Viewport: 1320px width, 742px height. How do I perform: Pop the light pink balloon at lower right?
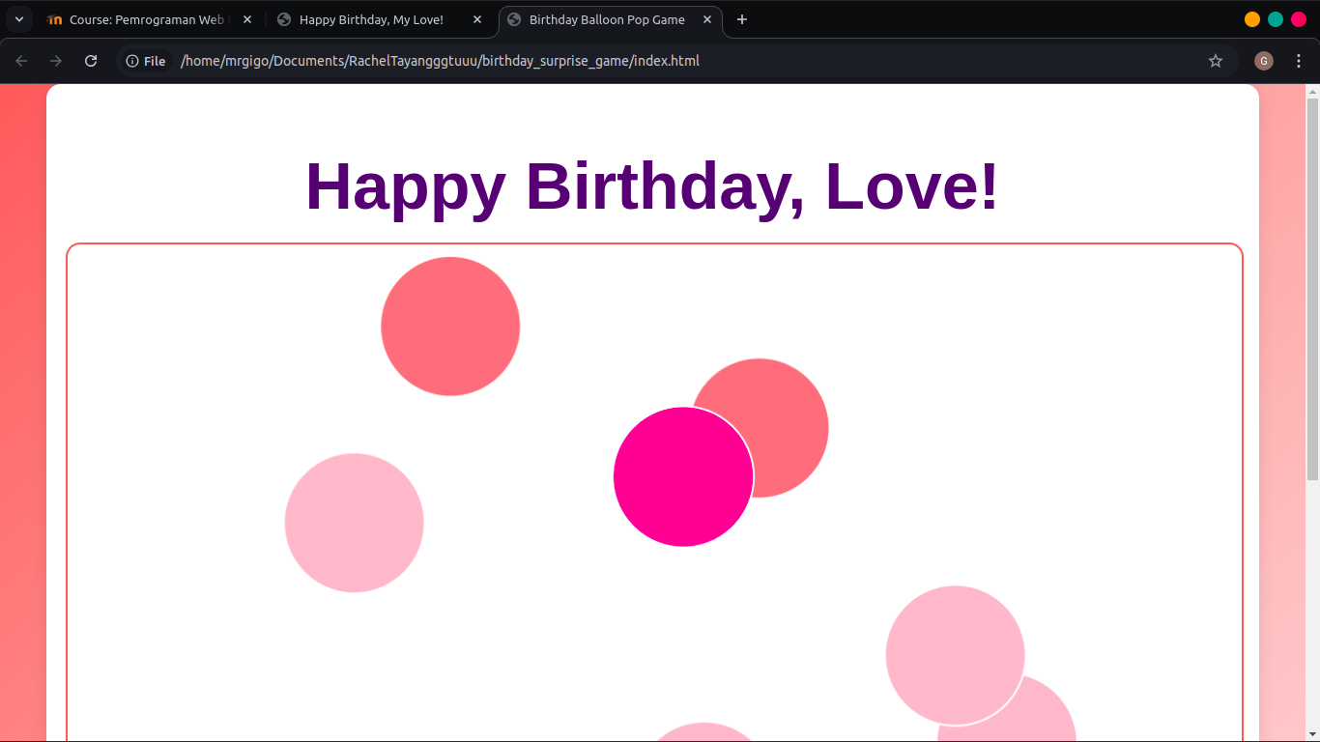tap(956, 655)
